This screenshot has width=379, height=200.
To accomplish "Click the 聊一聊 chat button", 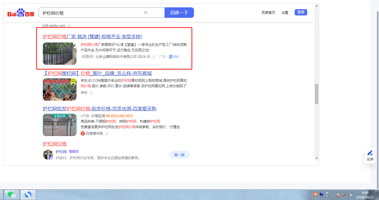I will 179,155.
